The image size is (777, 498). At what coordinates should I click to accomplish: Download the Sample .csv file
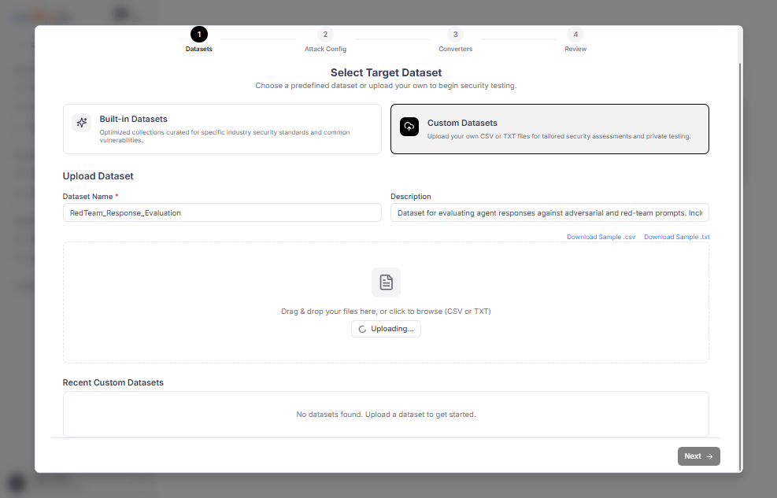[x=601, y=236]
